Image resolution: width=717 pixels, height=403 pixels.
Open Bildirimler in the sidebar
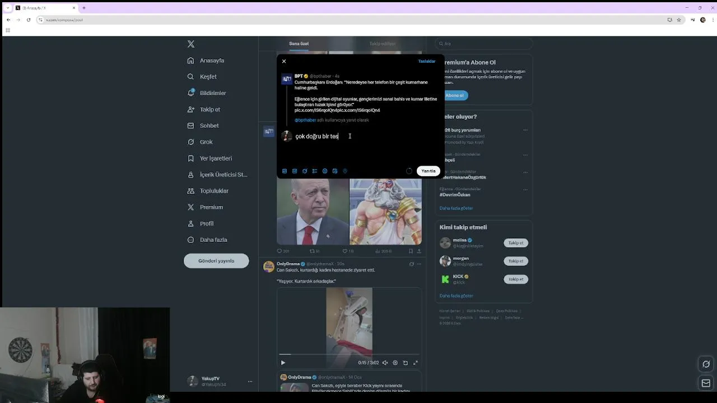click(x=207, y=93)
